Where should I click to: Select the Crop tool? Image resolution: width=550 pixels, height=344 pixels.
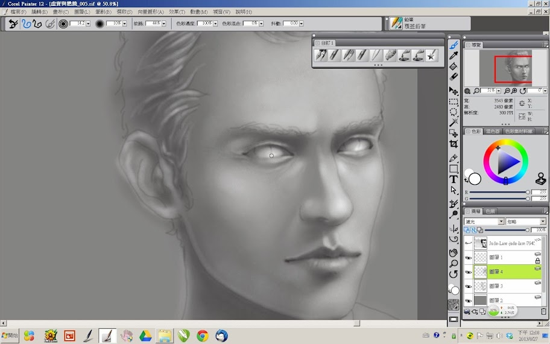click(454, 144)
